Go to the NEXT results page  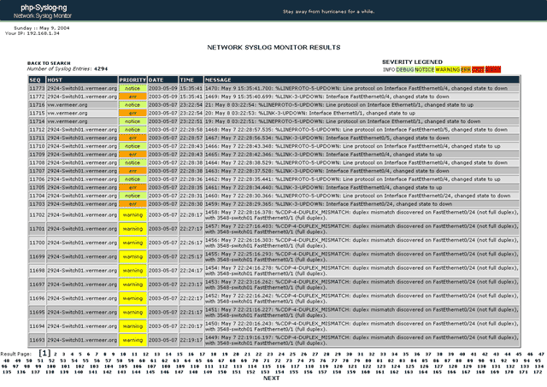[x=271, y=378]
